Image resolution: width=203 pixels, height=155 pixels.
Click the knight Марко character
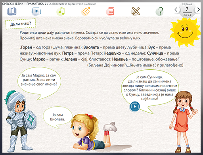tap(20, 121)
